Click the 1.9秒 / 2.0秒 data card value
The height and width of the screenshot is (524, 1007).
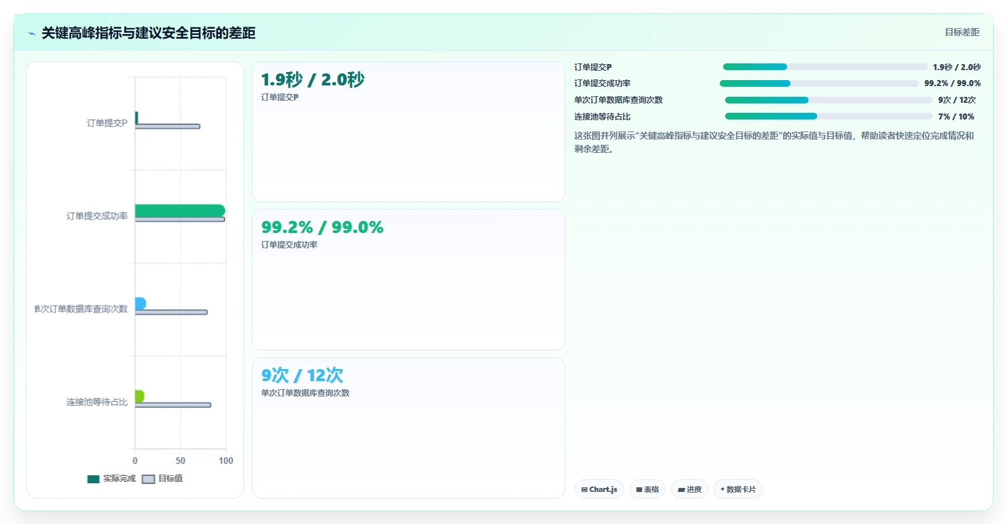point(313,80)
